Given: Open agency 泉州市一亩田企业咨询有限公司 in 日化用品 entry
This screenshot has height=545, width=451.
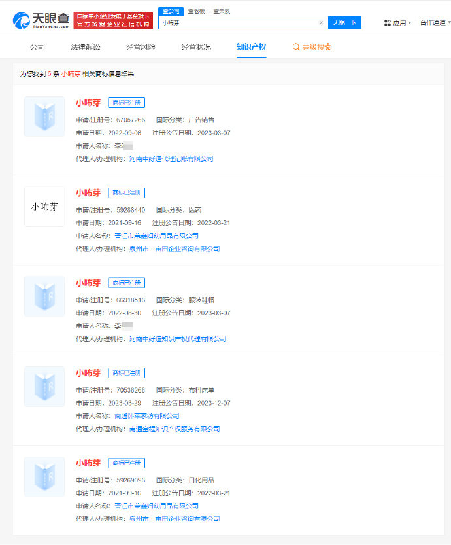Looking at the screenshot, I should tap(175, 519).
